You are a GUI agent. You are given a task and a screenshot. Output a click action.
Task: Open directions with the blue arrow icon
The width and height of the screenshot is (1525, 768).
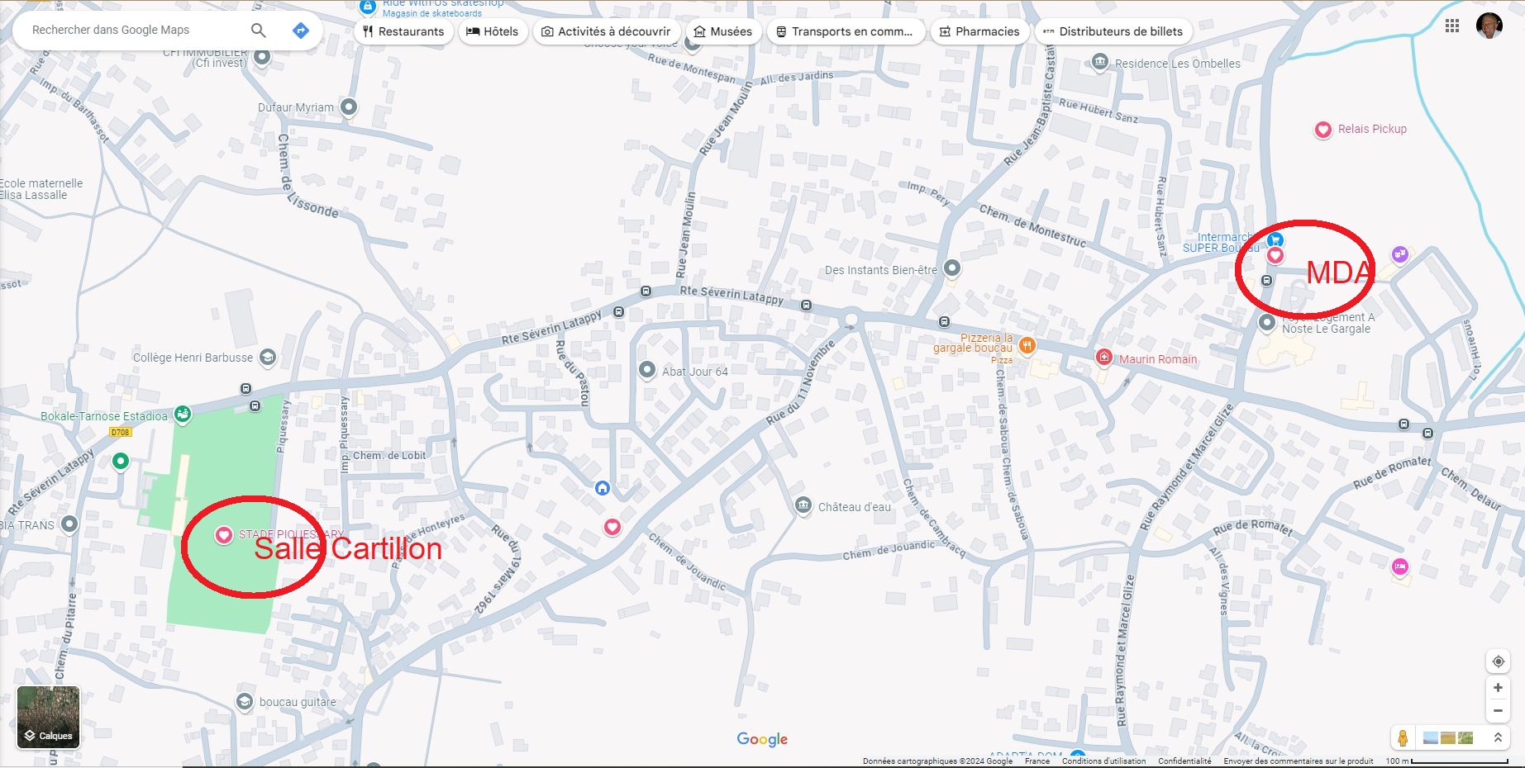pyautogui.click(x=301, y=31)
